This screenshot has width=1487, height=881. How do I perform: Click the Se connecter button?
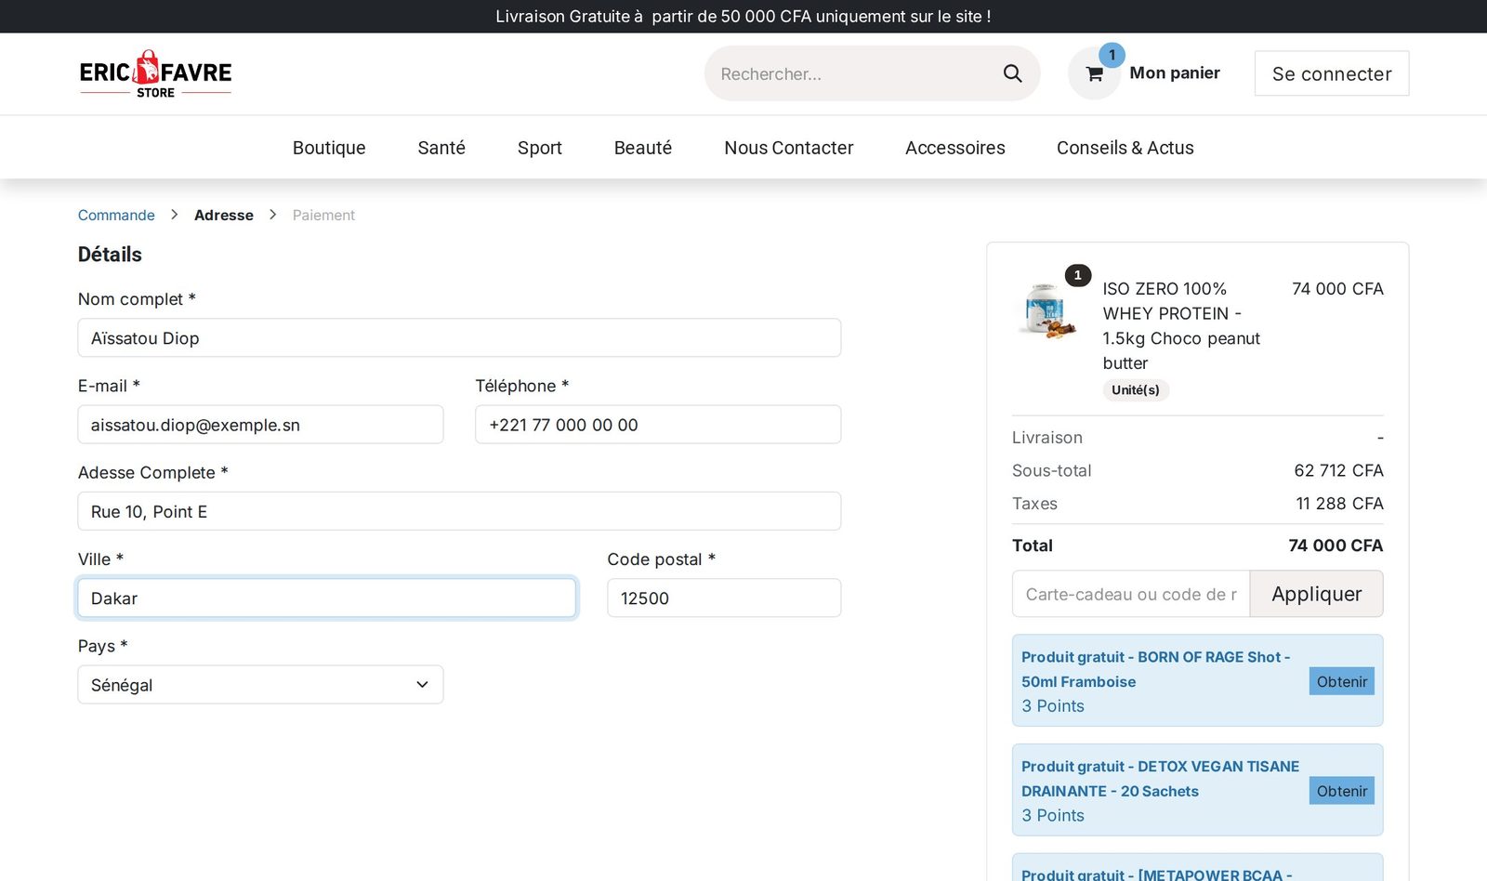click(x=1331, y=73)
